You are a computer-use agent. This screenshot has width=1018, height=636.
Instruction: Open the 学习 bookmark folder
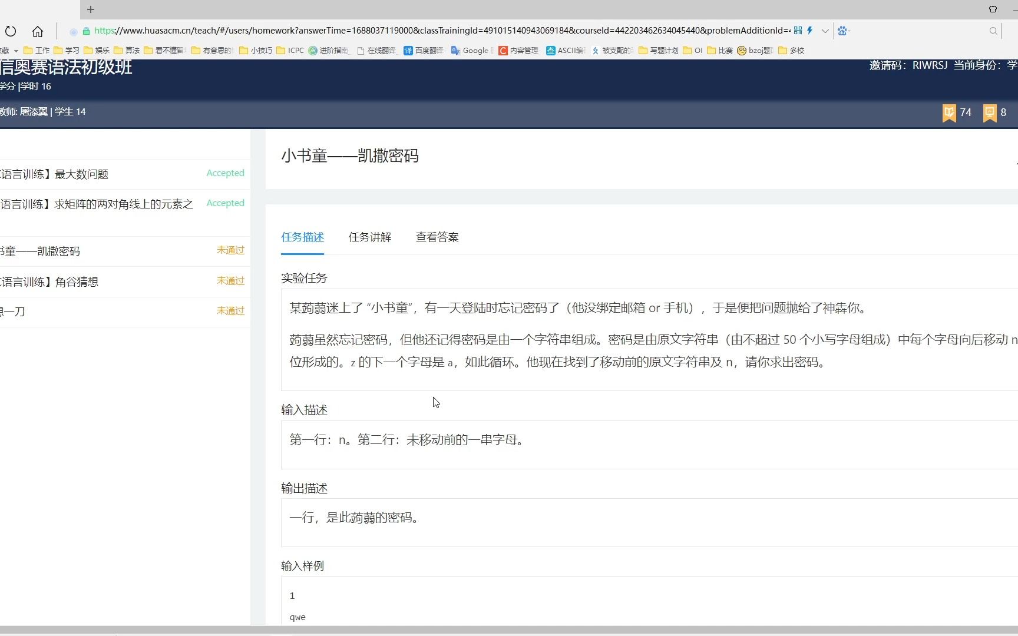(67, 51)
